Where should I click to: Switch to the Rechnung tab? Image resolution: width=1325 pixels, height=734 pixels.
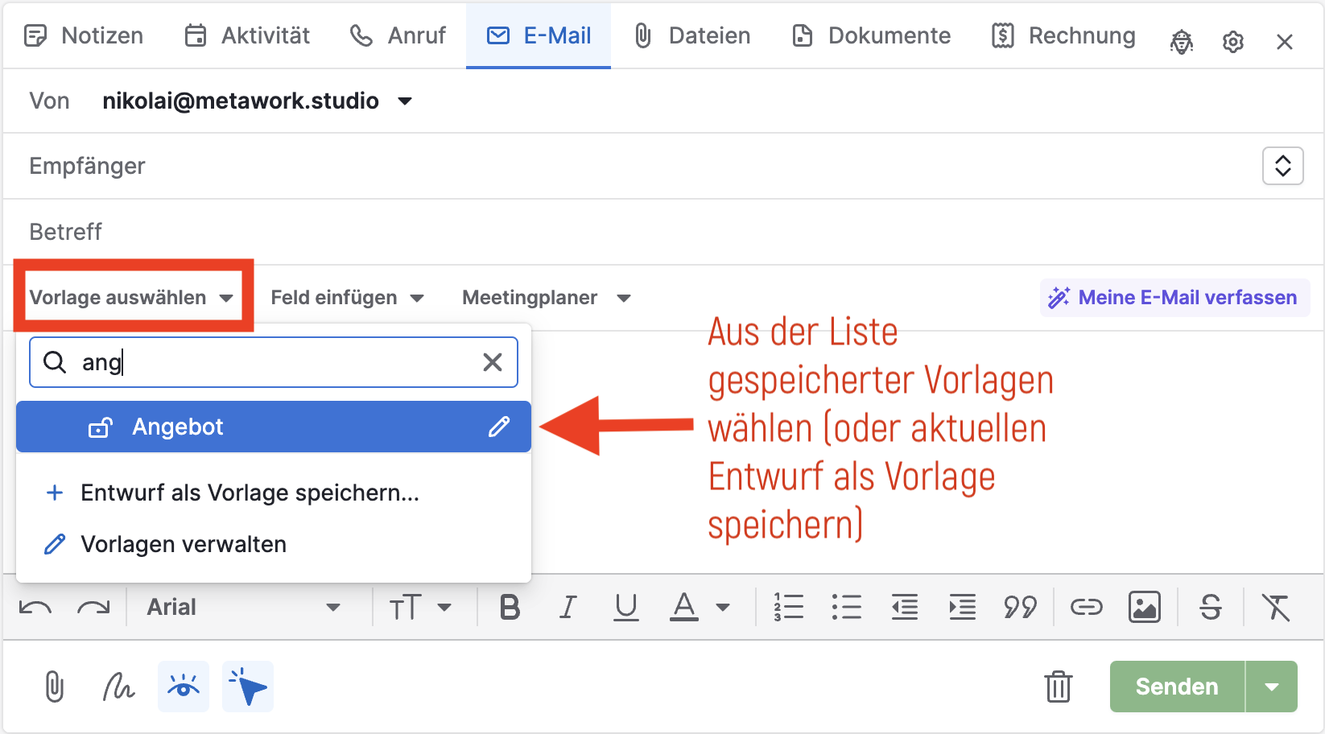point(1063,35)
